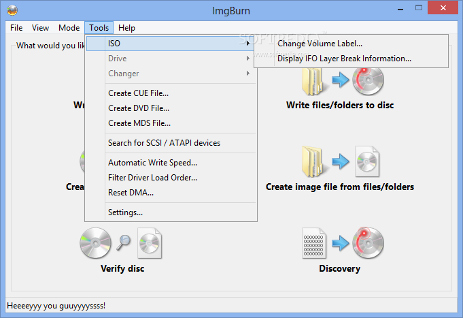463x318 pixels.
Task: Click the Discovery label
Action: (x=339, y=268)
